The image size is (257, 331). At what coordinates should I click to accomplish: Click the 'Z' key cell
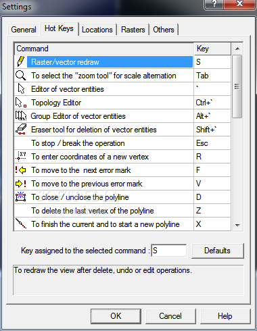coord(212,211)
